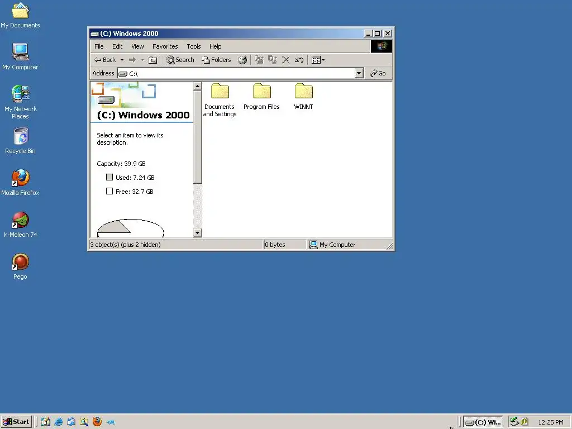Open the View menu
The image size is (572, 429).
pos(137,46)
